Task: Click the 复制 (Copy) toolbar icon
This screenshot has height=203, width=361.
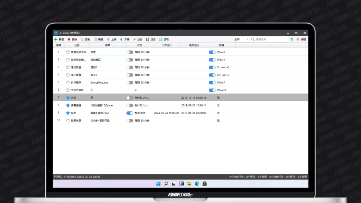Action: [82, 39]
